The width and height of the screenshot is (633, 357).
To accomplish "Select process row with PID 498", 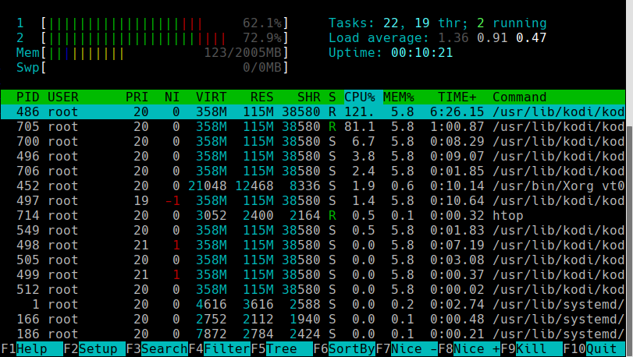I will 313,245.
